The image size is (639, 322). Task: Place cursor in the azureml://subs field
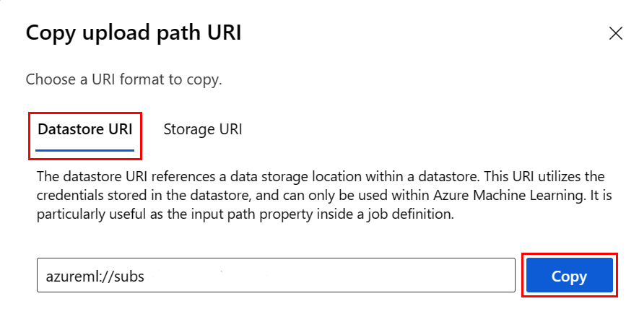275,276
